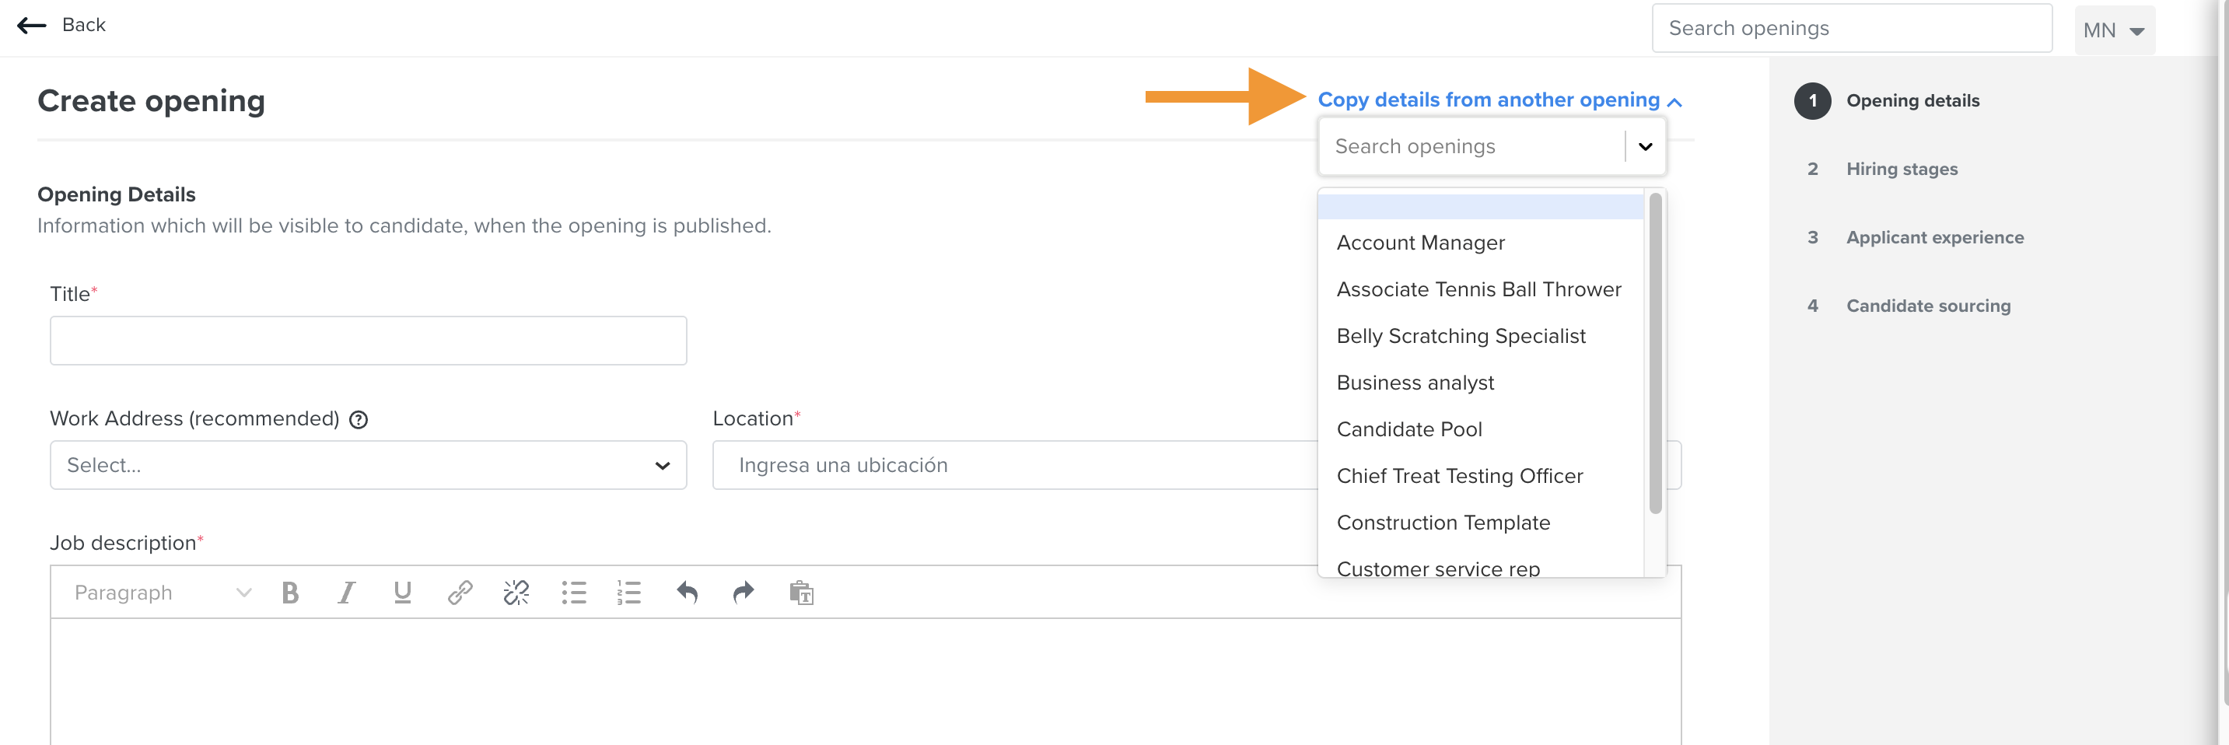Apply bold formatting in job description
The width and height of the screenshot is (2229, 745).
(290, 593)
